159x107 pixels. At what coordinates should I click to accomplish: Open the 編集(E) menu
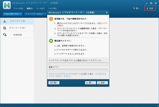click(30, 8)
